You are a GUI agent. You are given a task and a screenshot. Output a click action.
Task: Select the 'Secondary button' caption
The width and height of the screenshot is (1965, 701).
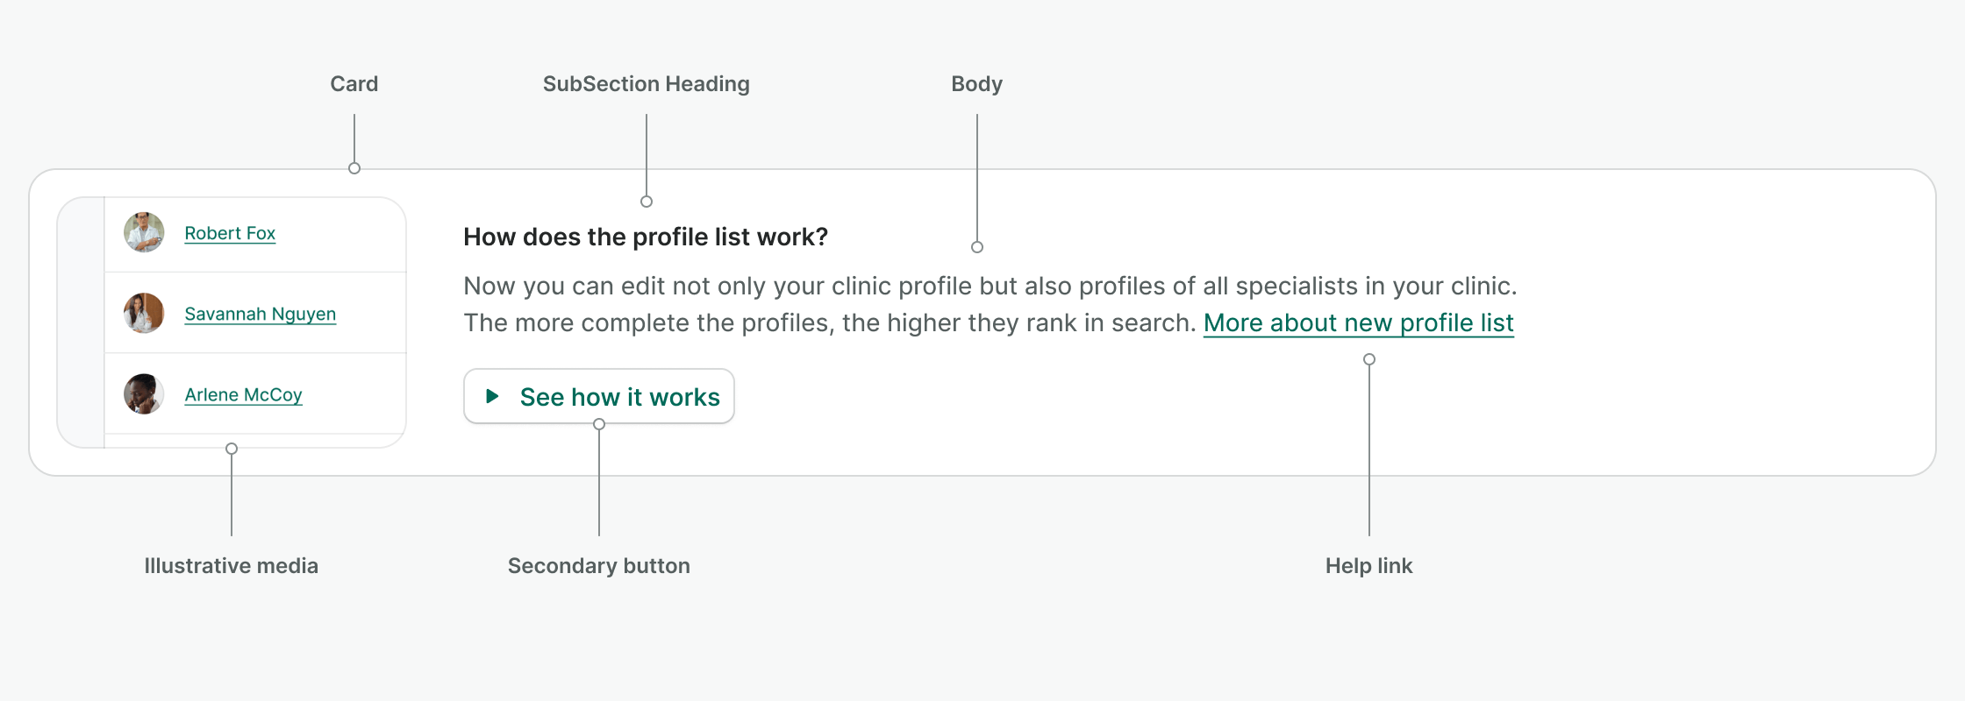pos(599,566)
